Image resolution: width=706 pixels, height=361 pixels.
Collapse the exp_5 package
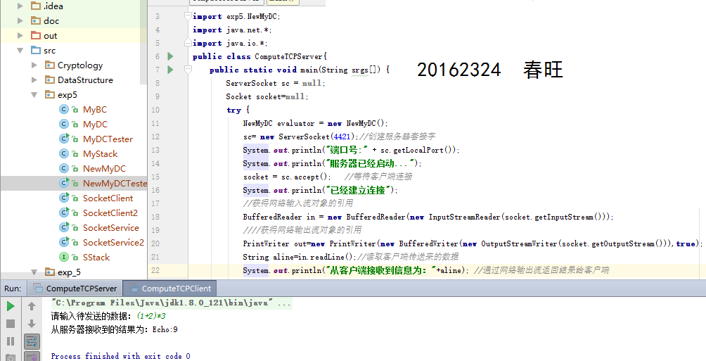pyautogui.click(x=34, y=272)
